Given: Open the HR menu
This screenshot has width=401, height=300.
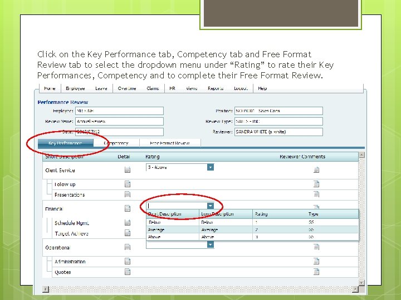Looking at the screenshot, I should [x=172, y=88].
